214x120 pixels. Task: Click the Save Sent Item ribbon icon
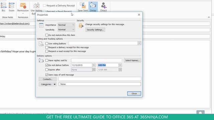pyautogui.click(x=83, y=5)
